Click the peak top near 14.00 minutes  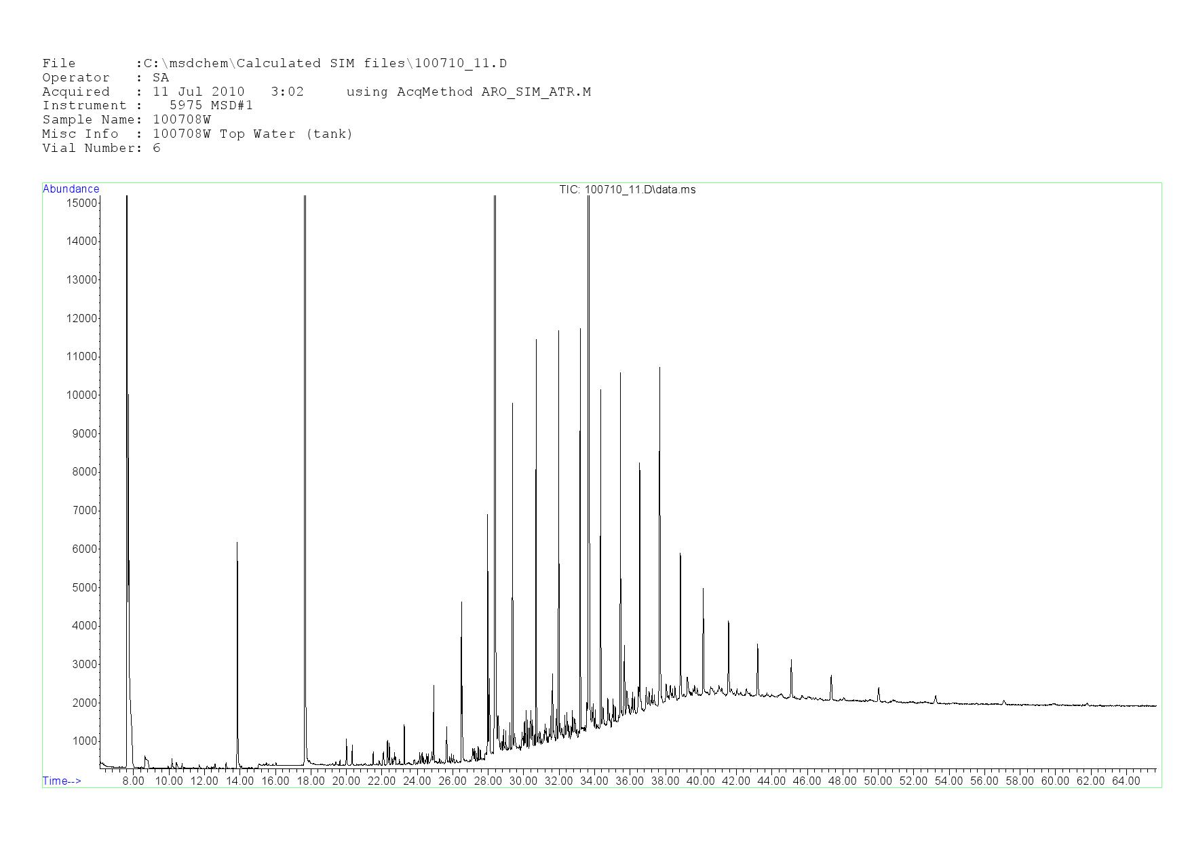coord(237,543)
